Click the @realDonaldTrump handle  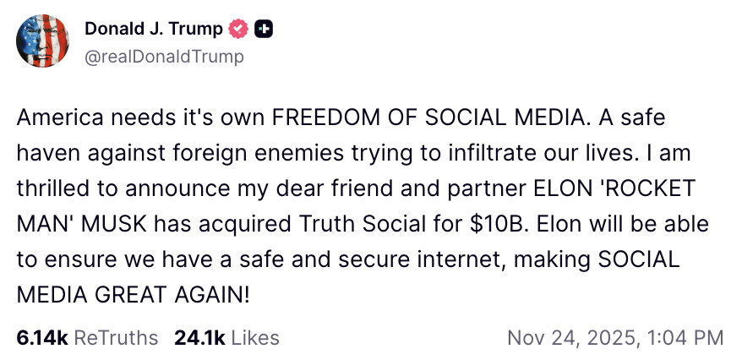[164, 57]
